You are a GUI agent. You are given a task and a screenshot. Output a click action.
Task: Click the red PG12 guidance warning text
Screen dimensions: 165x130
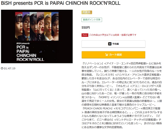click(x=113, y=35)
